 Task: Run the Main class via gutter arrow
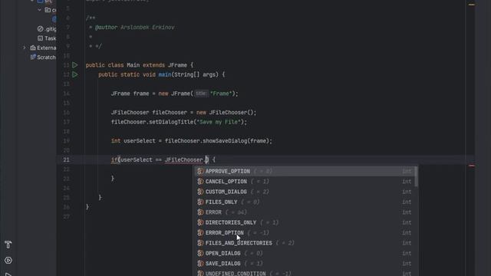[x=75, y=65]
